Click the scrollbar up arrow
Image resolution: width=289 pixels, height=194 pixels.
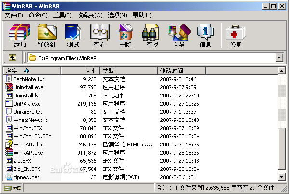click(281, 71)
